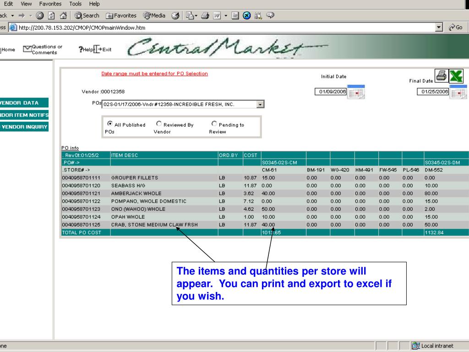Click the Discuss toolbar icon

click(235, 15)
